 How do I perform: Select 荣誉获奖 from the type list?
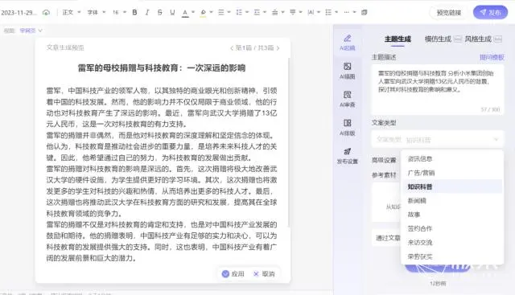[452, 256]
